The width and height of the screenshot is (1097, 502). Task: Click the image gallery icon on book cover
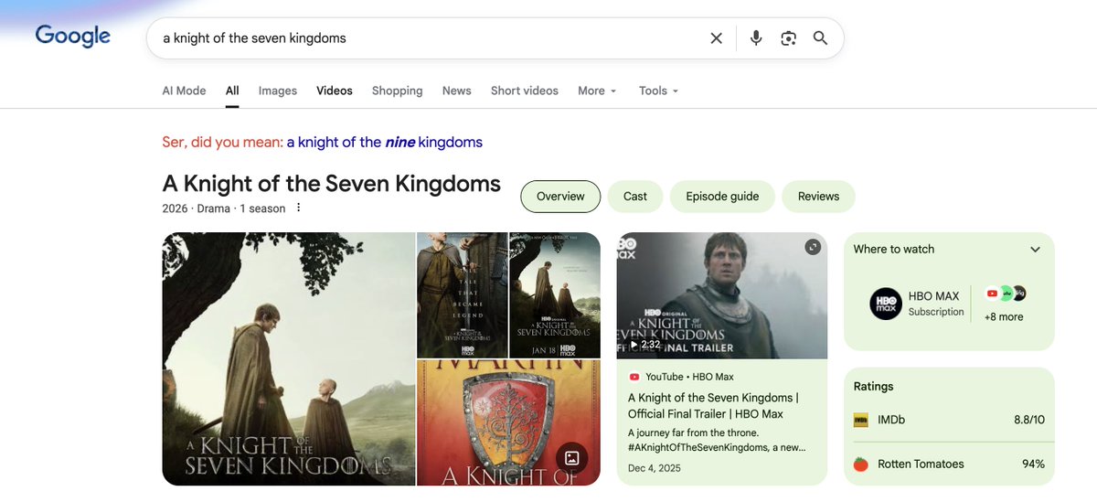coord(571,457)
